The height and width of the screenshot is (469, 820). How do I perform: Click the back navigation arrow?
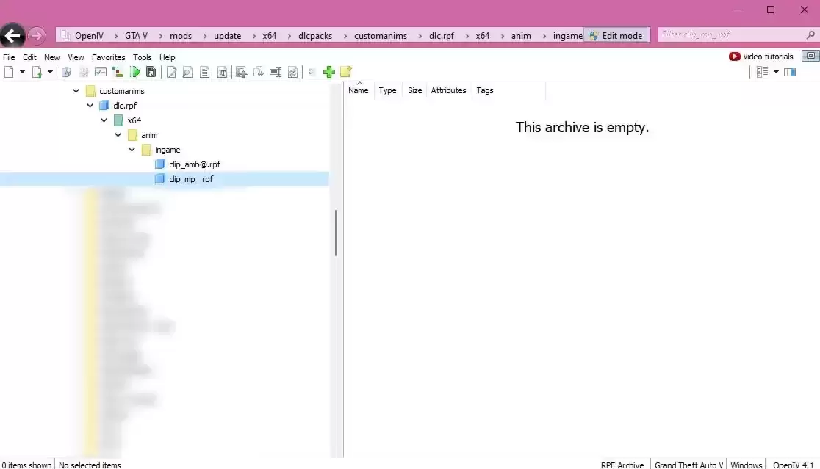point(12,36)
